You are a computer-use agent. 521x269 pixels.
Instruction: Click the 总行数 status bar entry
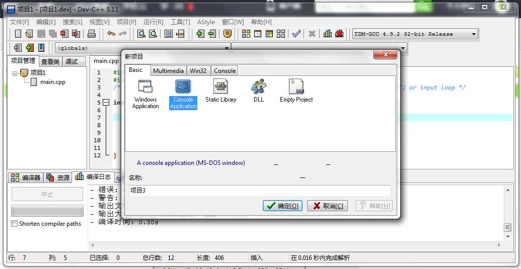(159, 258)
